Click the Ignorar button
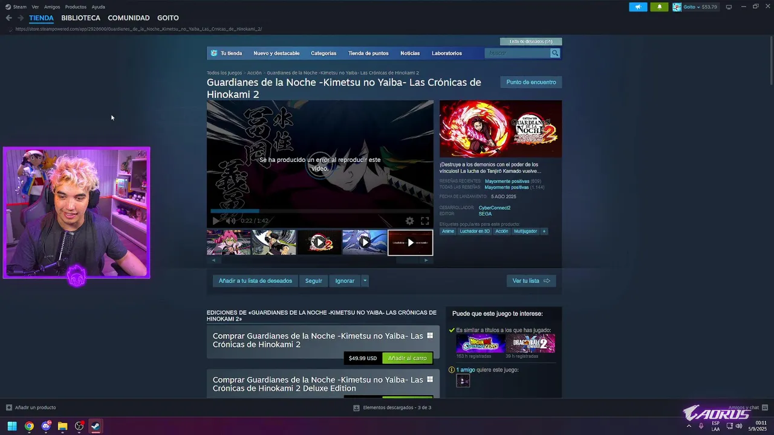This screenshot has width=774, height=435. pyautogui.click(x=345, y=281)
